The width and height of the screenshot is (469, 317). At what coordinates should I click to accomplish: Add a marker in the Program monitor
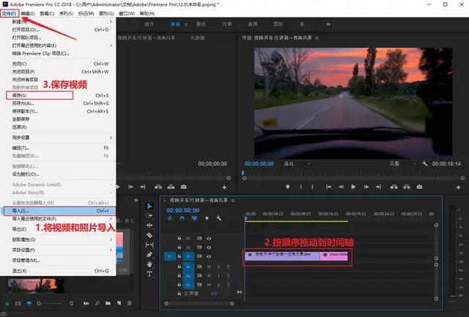pos(287,187)
